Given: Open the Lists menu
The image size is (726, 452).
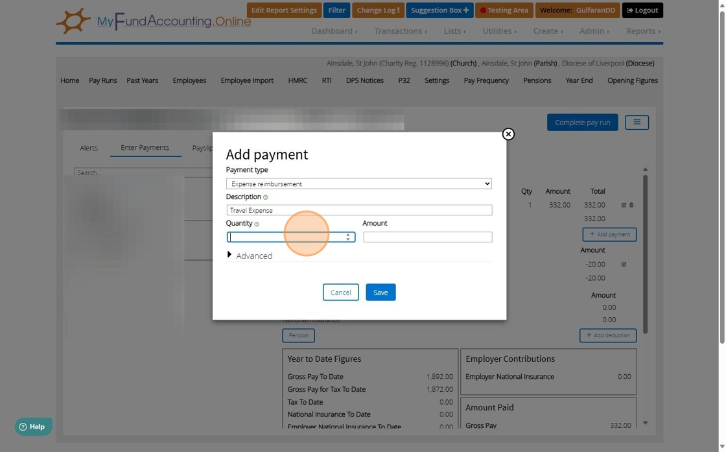Looking at the screenshot, I should tap(454, 31).
